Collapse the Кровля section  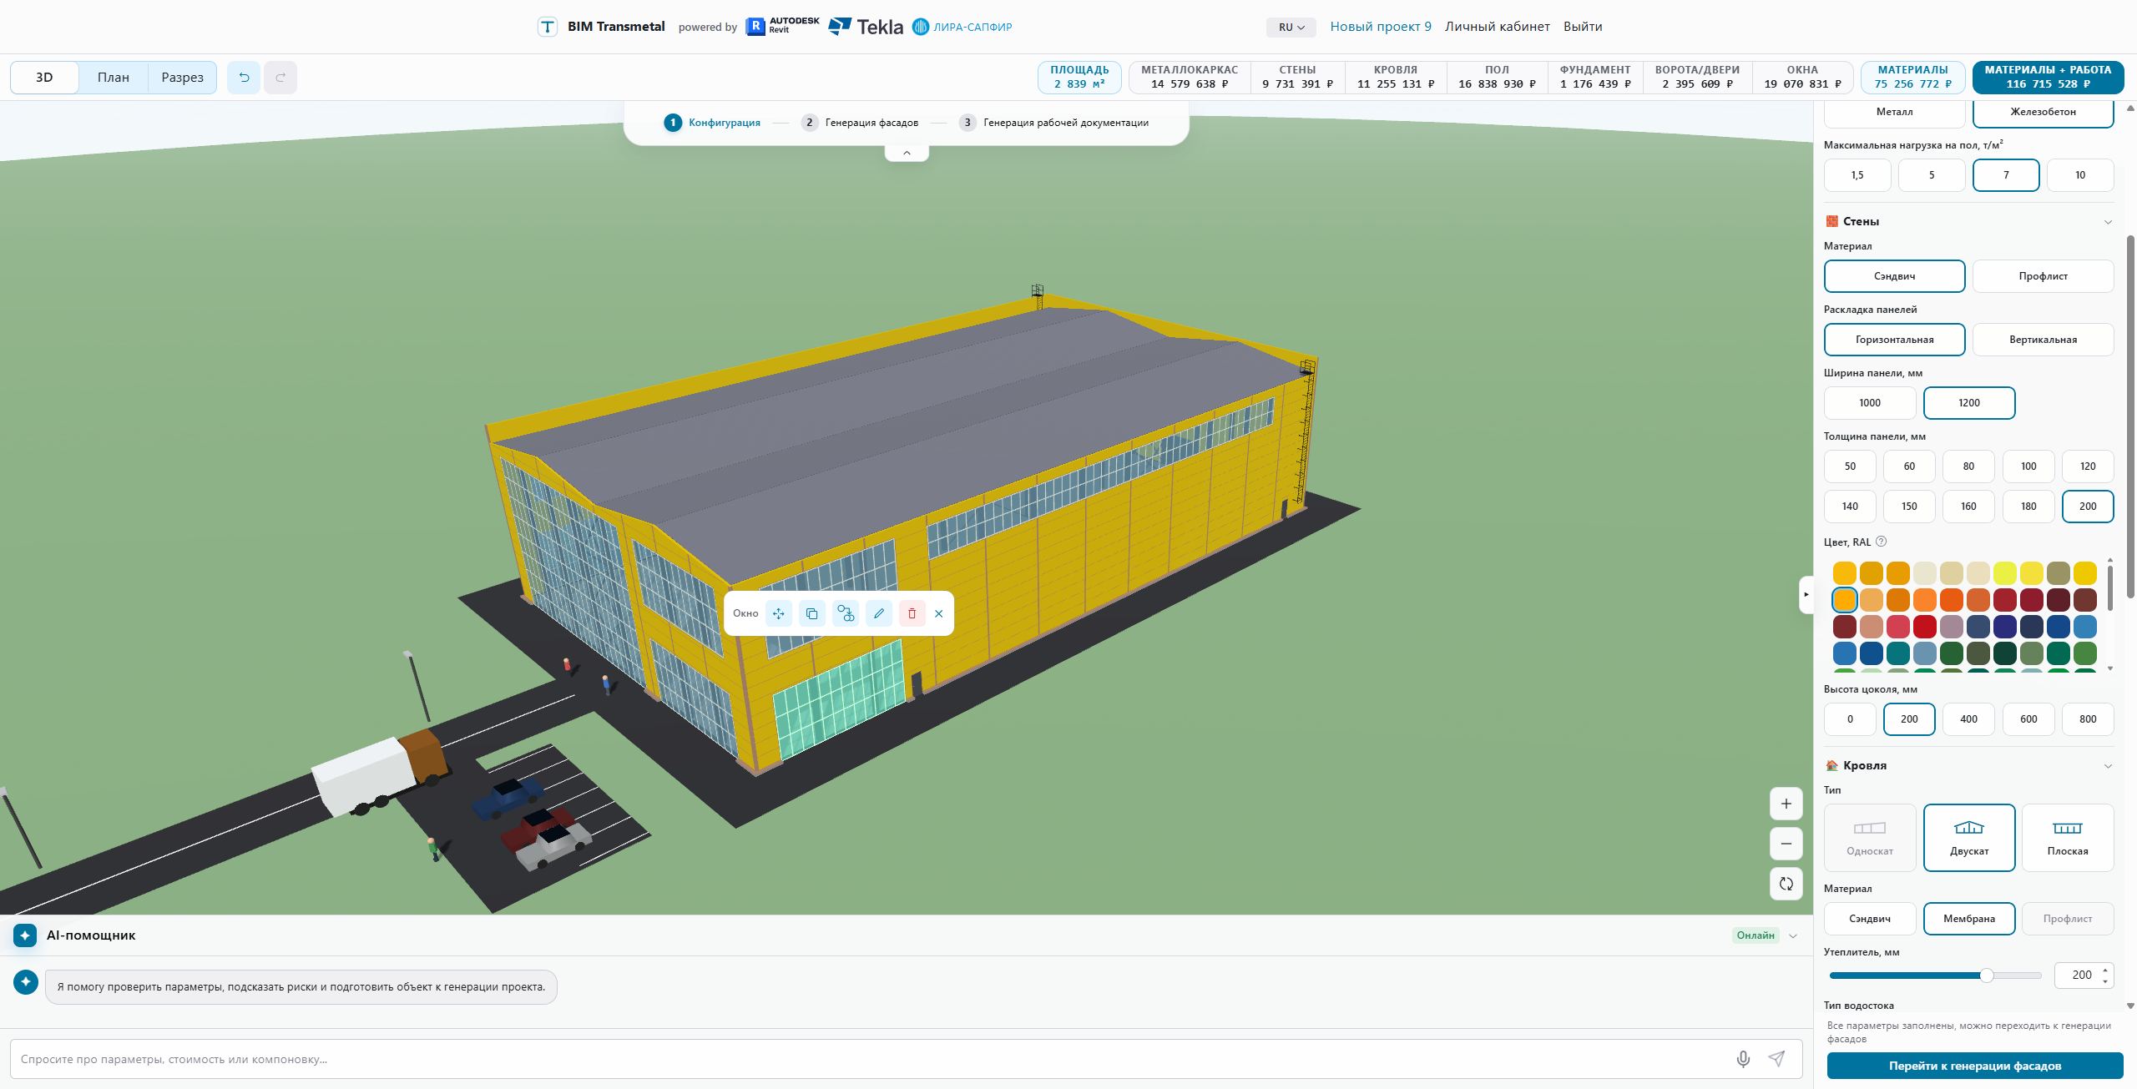pyautogui.click(x=2108, y=766)
